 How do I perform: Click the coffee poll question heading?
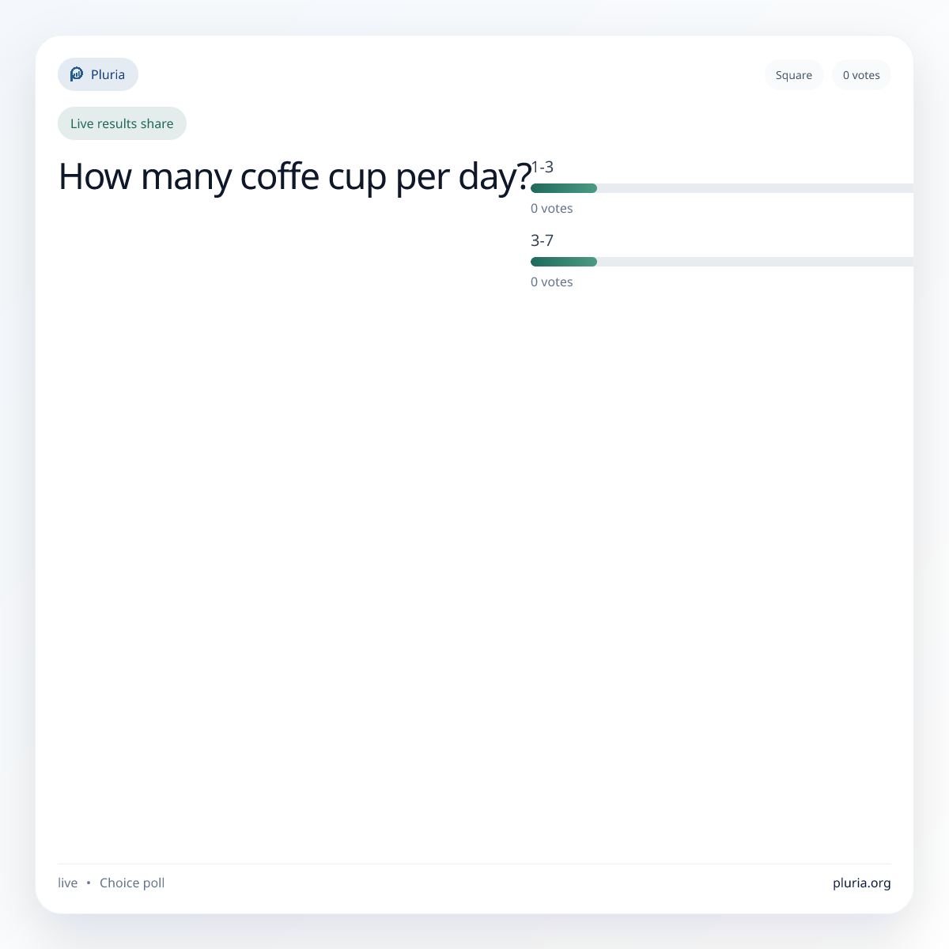click(x=294, y=176)
